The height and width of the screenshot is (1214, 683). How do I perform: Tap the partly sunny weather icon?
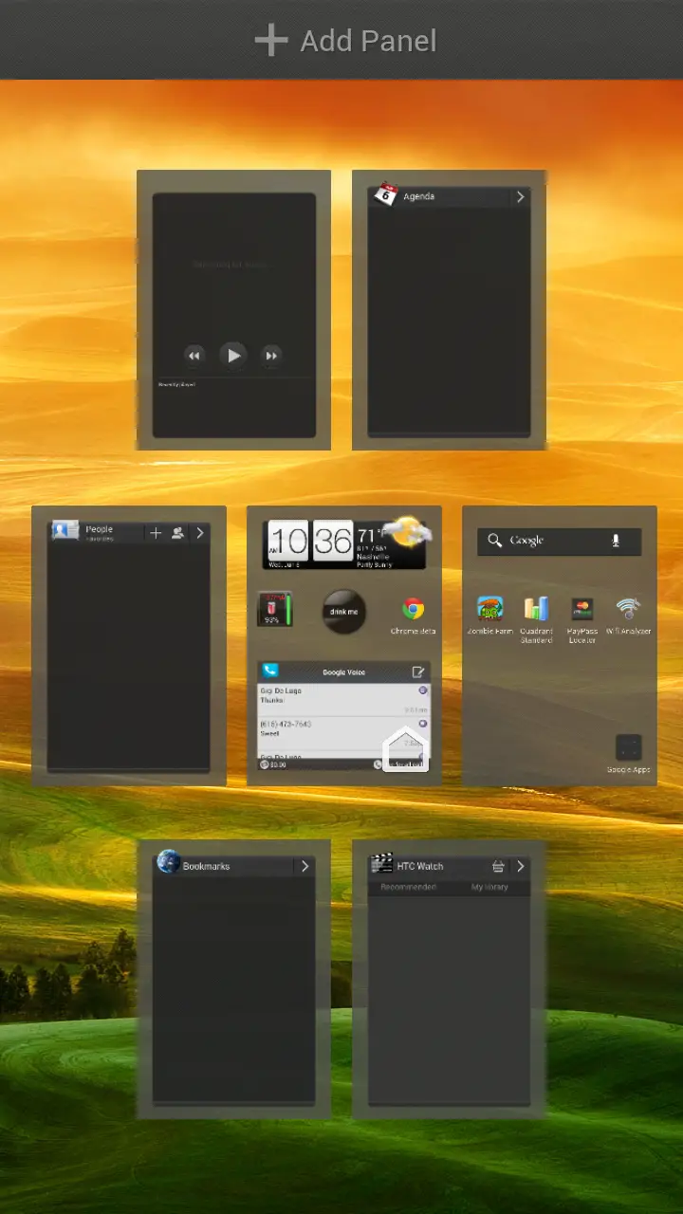[x=408, y=533]
